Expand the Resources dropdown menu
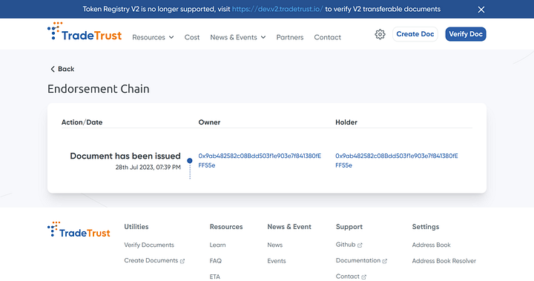Screen dimensions: 534x281 click(153, 37)
